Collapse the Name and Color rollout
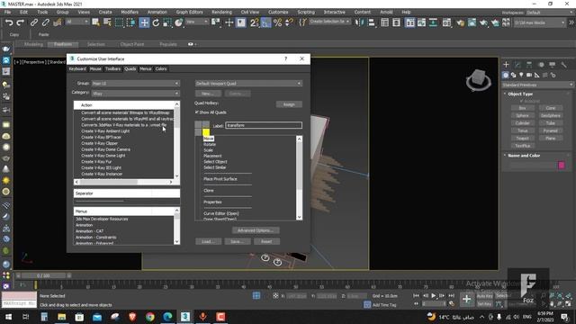This screenshot has width=576, height=324. click(x=523, y=156)
